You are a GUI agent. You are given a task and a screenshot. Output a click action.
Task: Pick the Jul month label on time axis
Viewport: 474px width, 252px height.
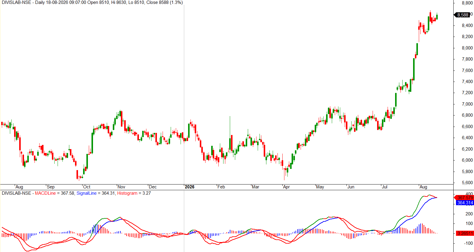(x=384, y=187)
